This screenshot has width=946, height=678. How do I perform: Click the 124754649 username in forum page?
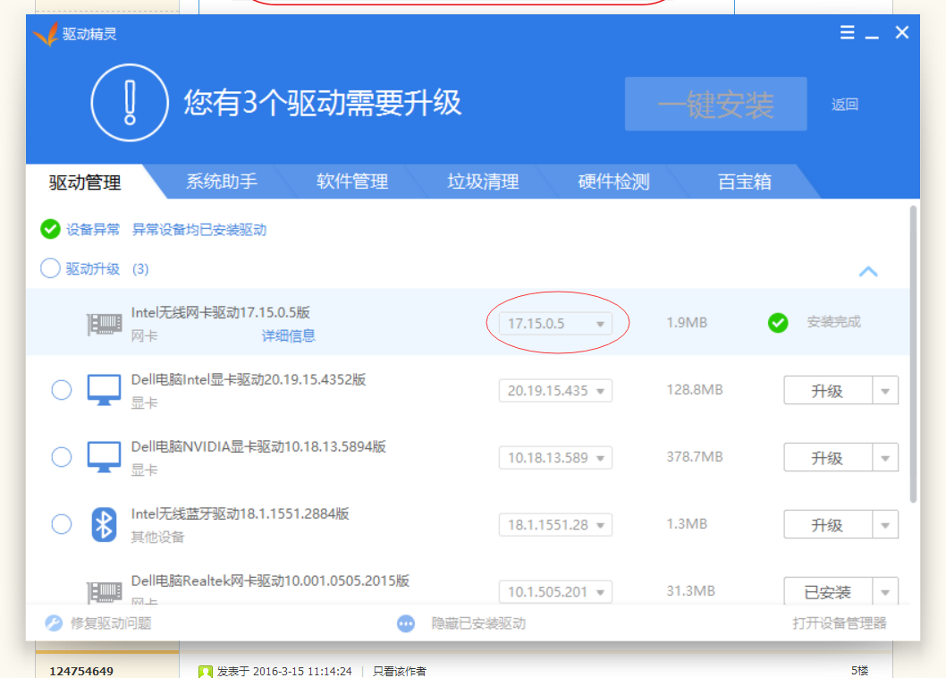click(81, 671)
